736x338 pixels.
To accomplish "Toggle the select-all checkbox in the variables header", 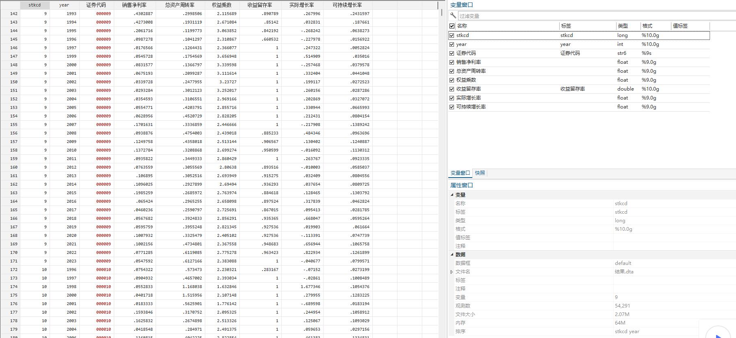I will [x=452, y=26].
